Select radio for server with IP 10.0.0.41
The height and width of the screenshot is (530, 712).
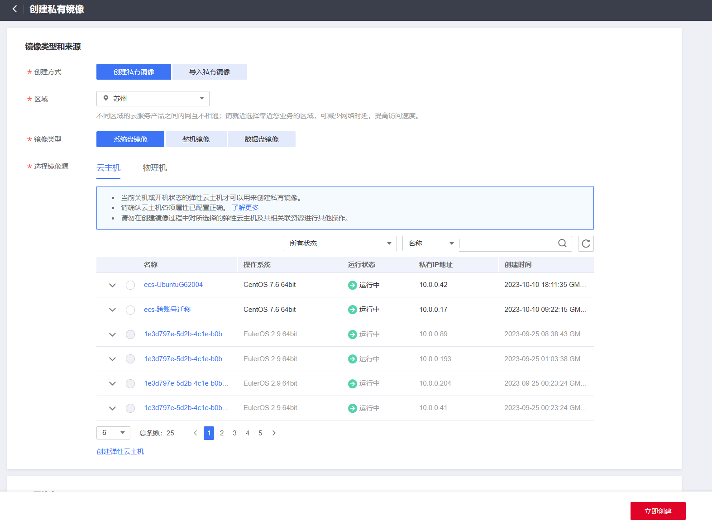pos(130,408)
